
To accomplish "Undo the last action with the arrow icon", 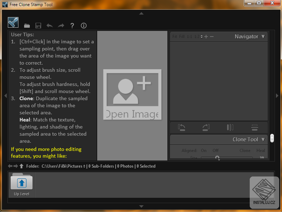I will pos(50,26).
